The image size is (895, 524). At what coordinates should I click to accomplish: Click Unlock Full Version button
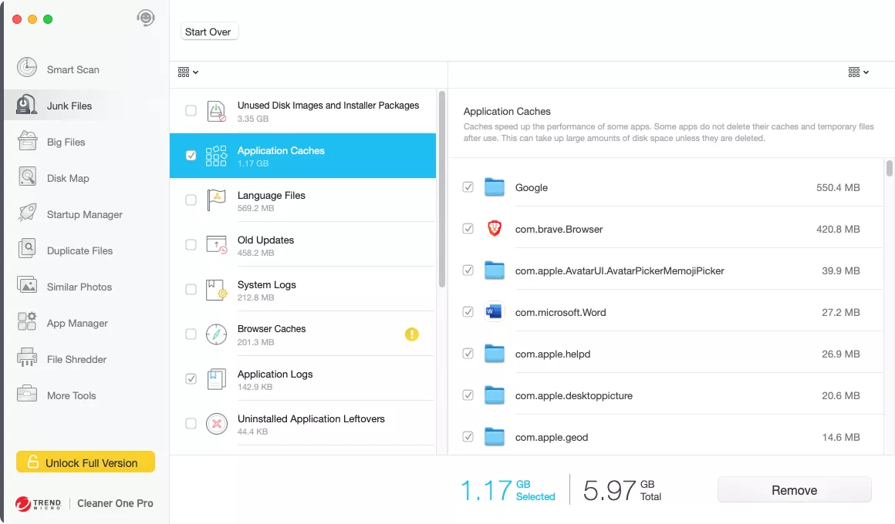click(86, 462)
